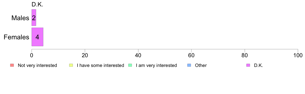
Task: Click the Females D.K. bar
Action: point(37,37)
